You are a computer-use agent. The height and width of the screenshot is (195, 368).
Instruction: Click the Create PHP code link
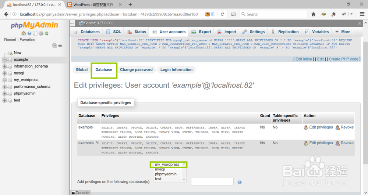coord(343,59)
